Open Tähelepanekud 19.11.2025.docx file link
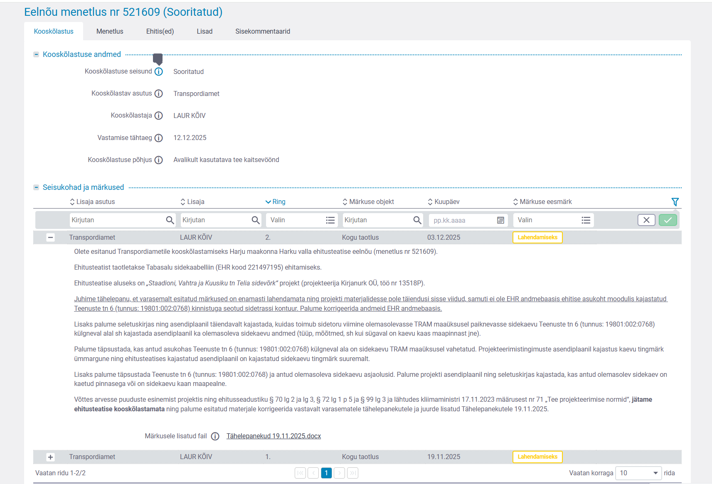 273,436
